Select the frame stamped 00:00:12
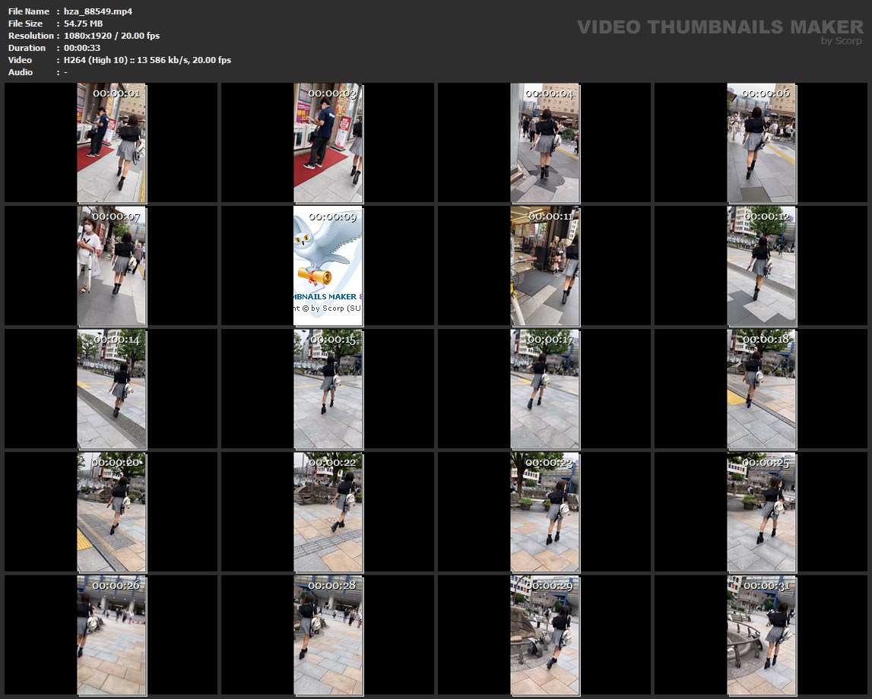The image size is (872, 699). pos(761,266)
